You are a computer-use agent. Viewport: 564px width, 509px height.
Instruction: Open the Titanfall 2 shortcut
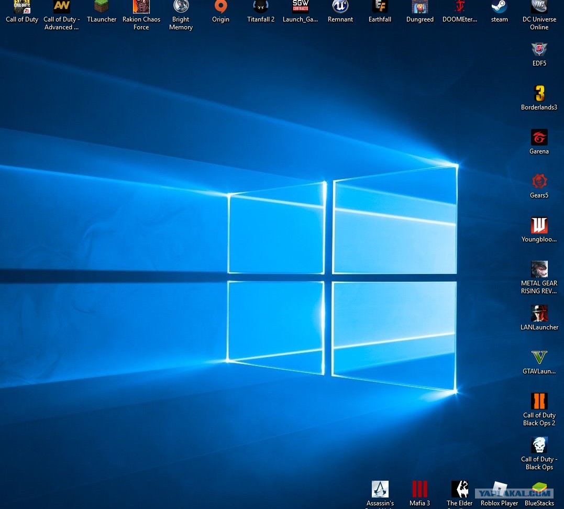coord(261,12)
